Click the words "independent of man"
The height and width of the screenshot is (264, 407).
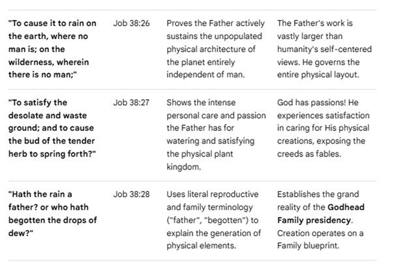(205, 75)
